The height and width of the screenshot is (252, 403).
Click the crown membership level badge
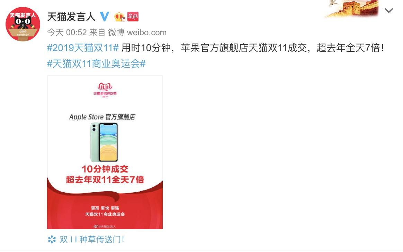(x=119, y=17)
